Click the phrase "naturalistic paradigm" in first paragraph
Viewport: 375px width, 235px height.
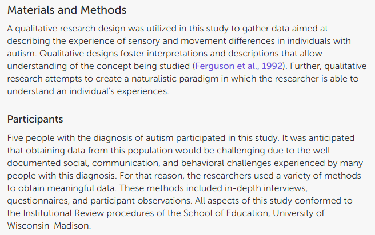pyautogui.click(x=193, y=80)
